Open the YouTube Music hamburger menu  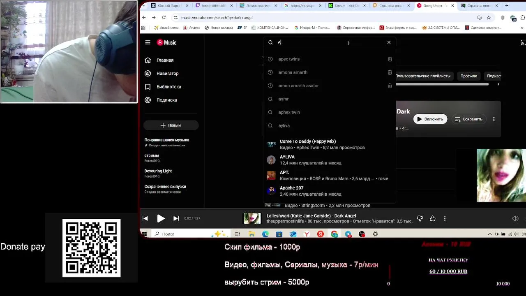pos(148,42)
